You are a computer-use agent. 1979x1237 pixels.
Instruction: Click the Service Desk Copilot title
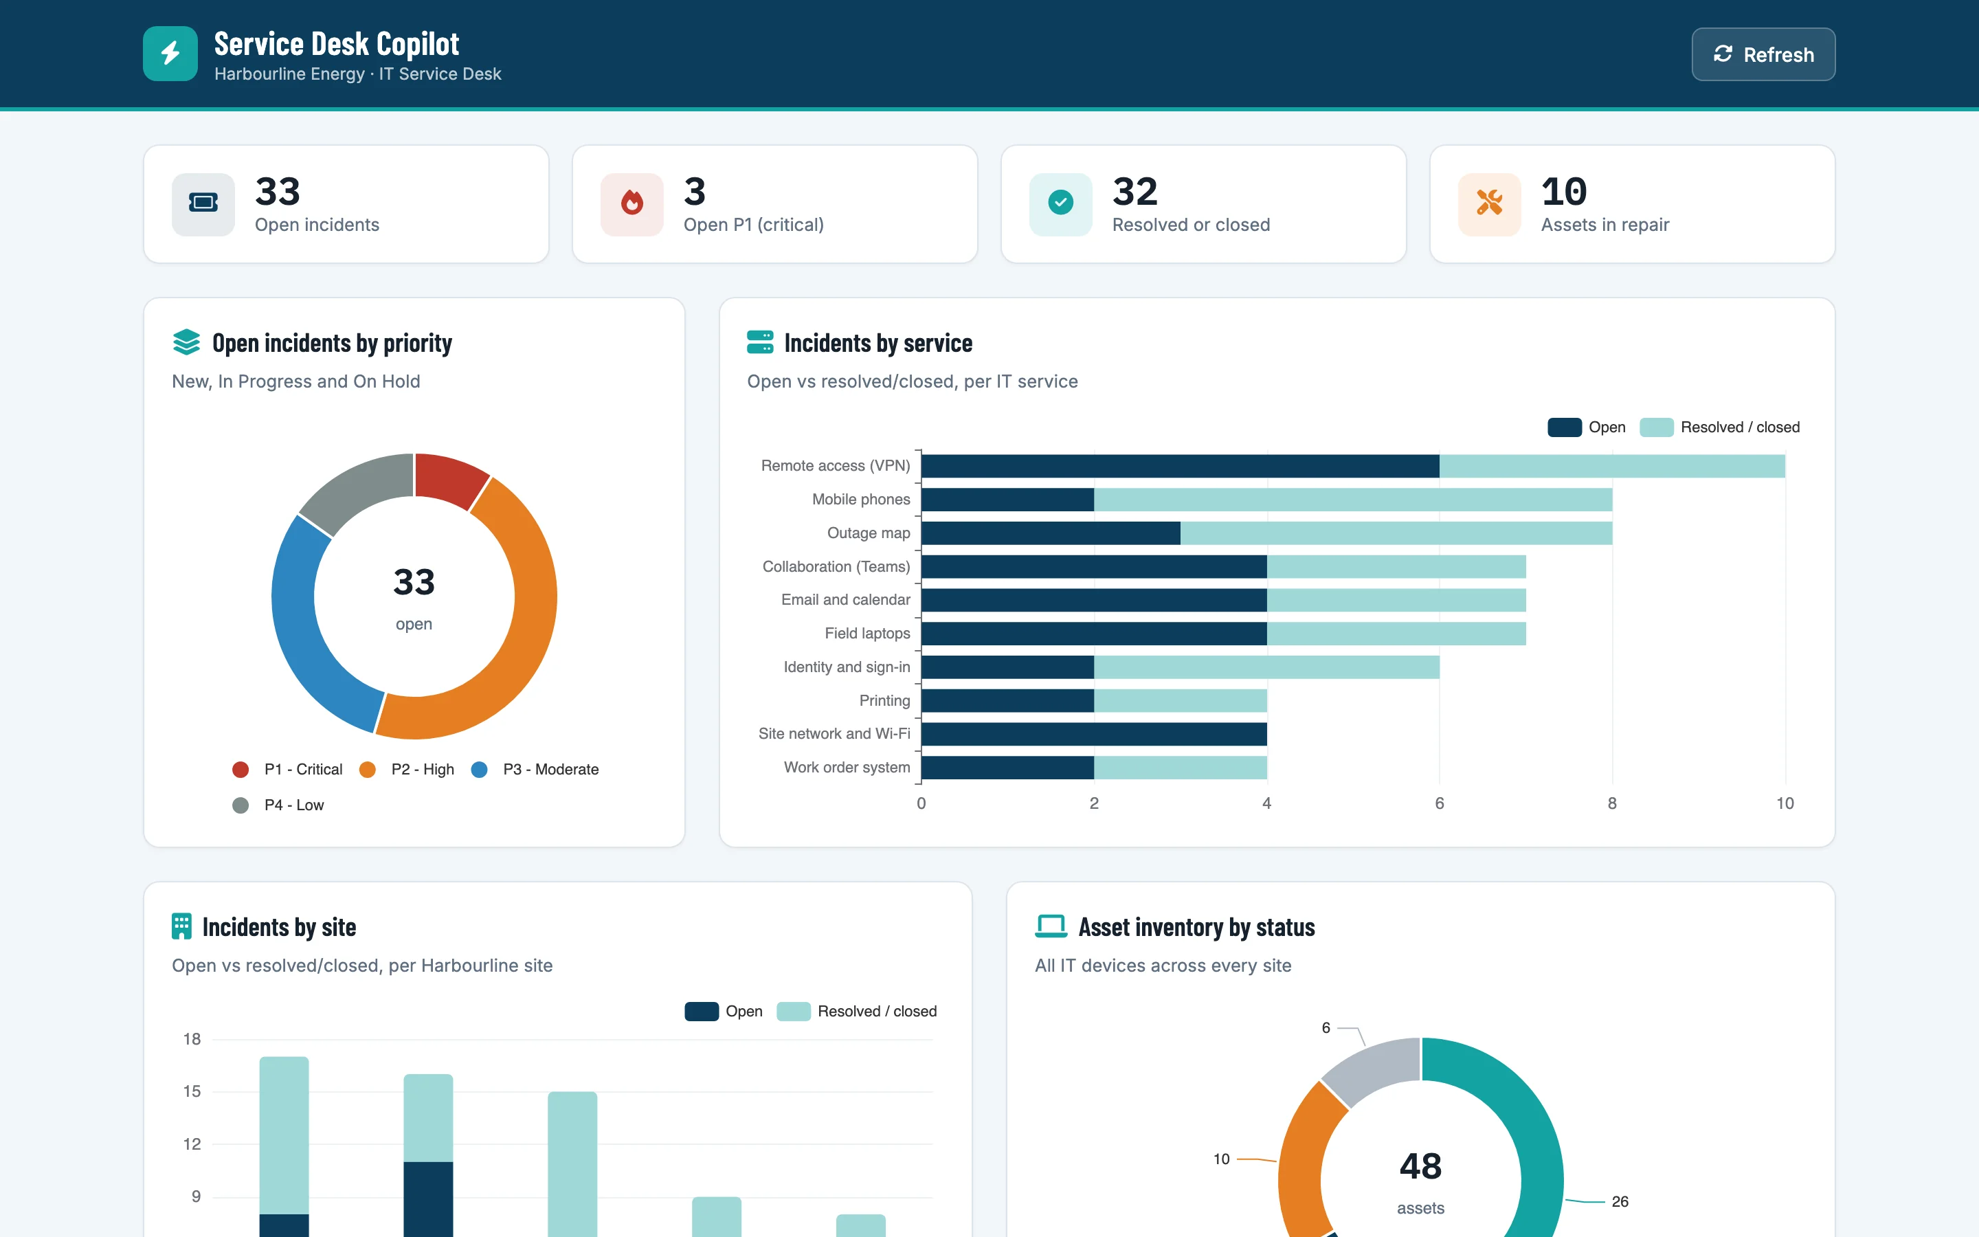point(336,43)
